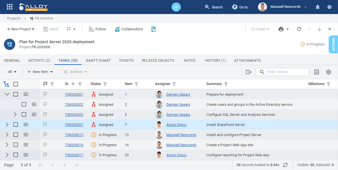Open the help question mark
Viewport: 338px width, 170px height.
[x=330, y=7]
